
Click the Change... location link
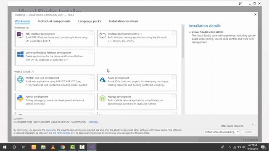(x=93, y=122)
